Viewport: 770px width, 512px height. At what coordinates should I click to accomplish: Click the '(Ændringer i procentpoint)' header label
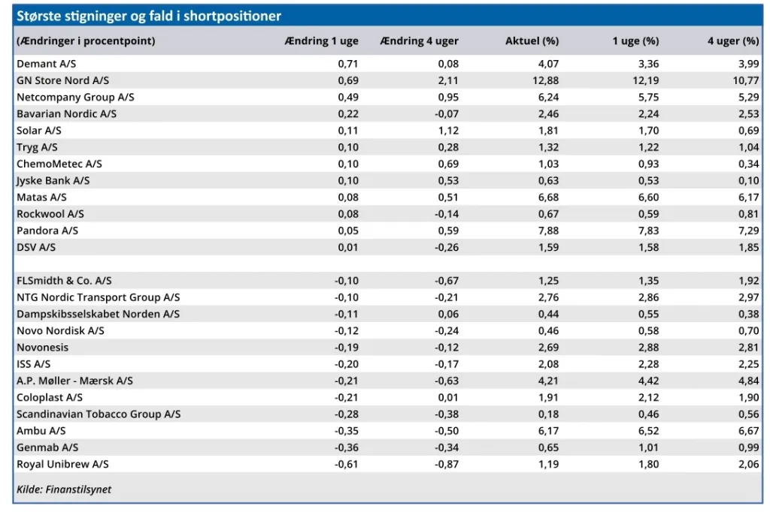[86, 41]
